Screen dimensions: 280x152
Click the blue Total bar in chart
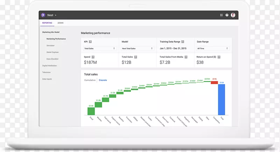(x=222, y=99)
